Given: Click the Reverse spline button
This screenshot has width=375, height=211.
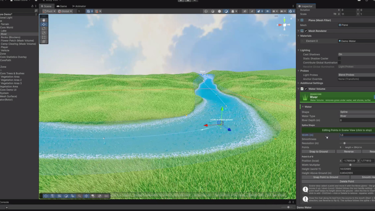Looking at the screenshot, I should [349, 152].
